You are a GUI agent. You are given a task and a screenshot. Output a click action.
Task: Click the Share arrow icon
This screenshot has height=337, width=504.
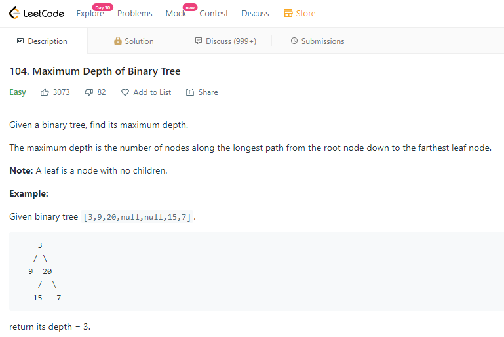(190, 92)
